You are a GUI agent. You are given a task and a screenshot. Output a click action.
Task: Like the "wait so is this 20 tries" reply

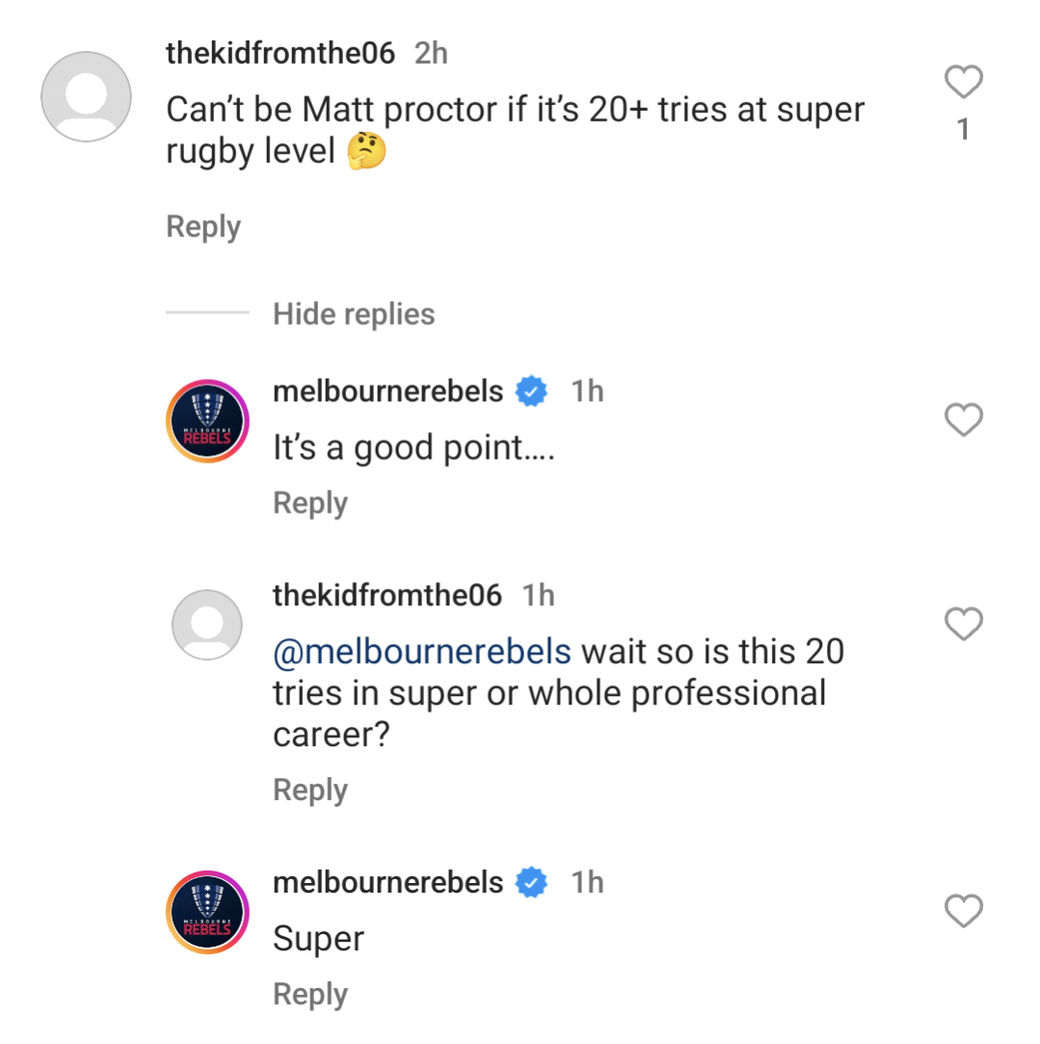click(x=963, y=625)
